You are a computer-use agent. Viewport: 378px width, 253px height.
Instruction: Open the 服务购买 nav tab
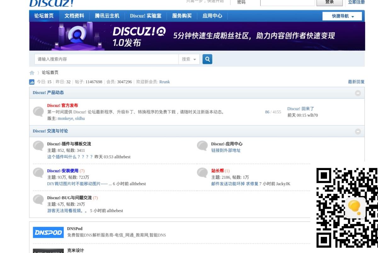click(x=182, y=16)
